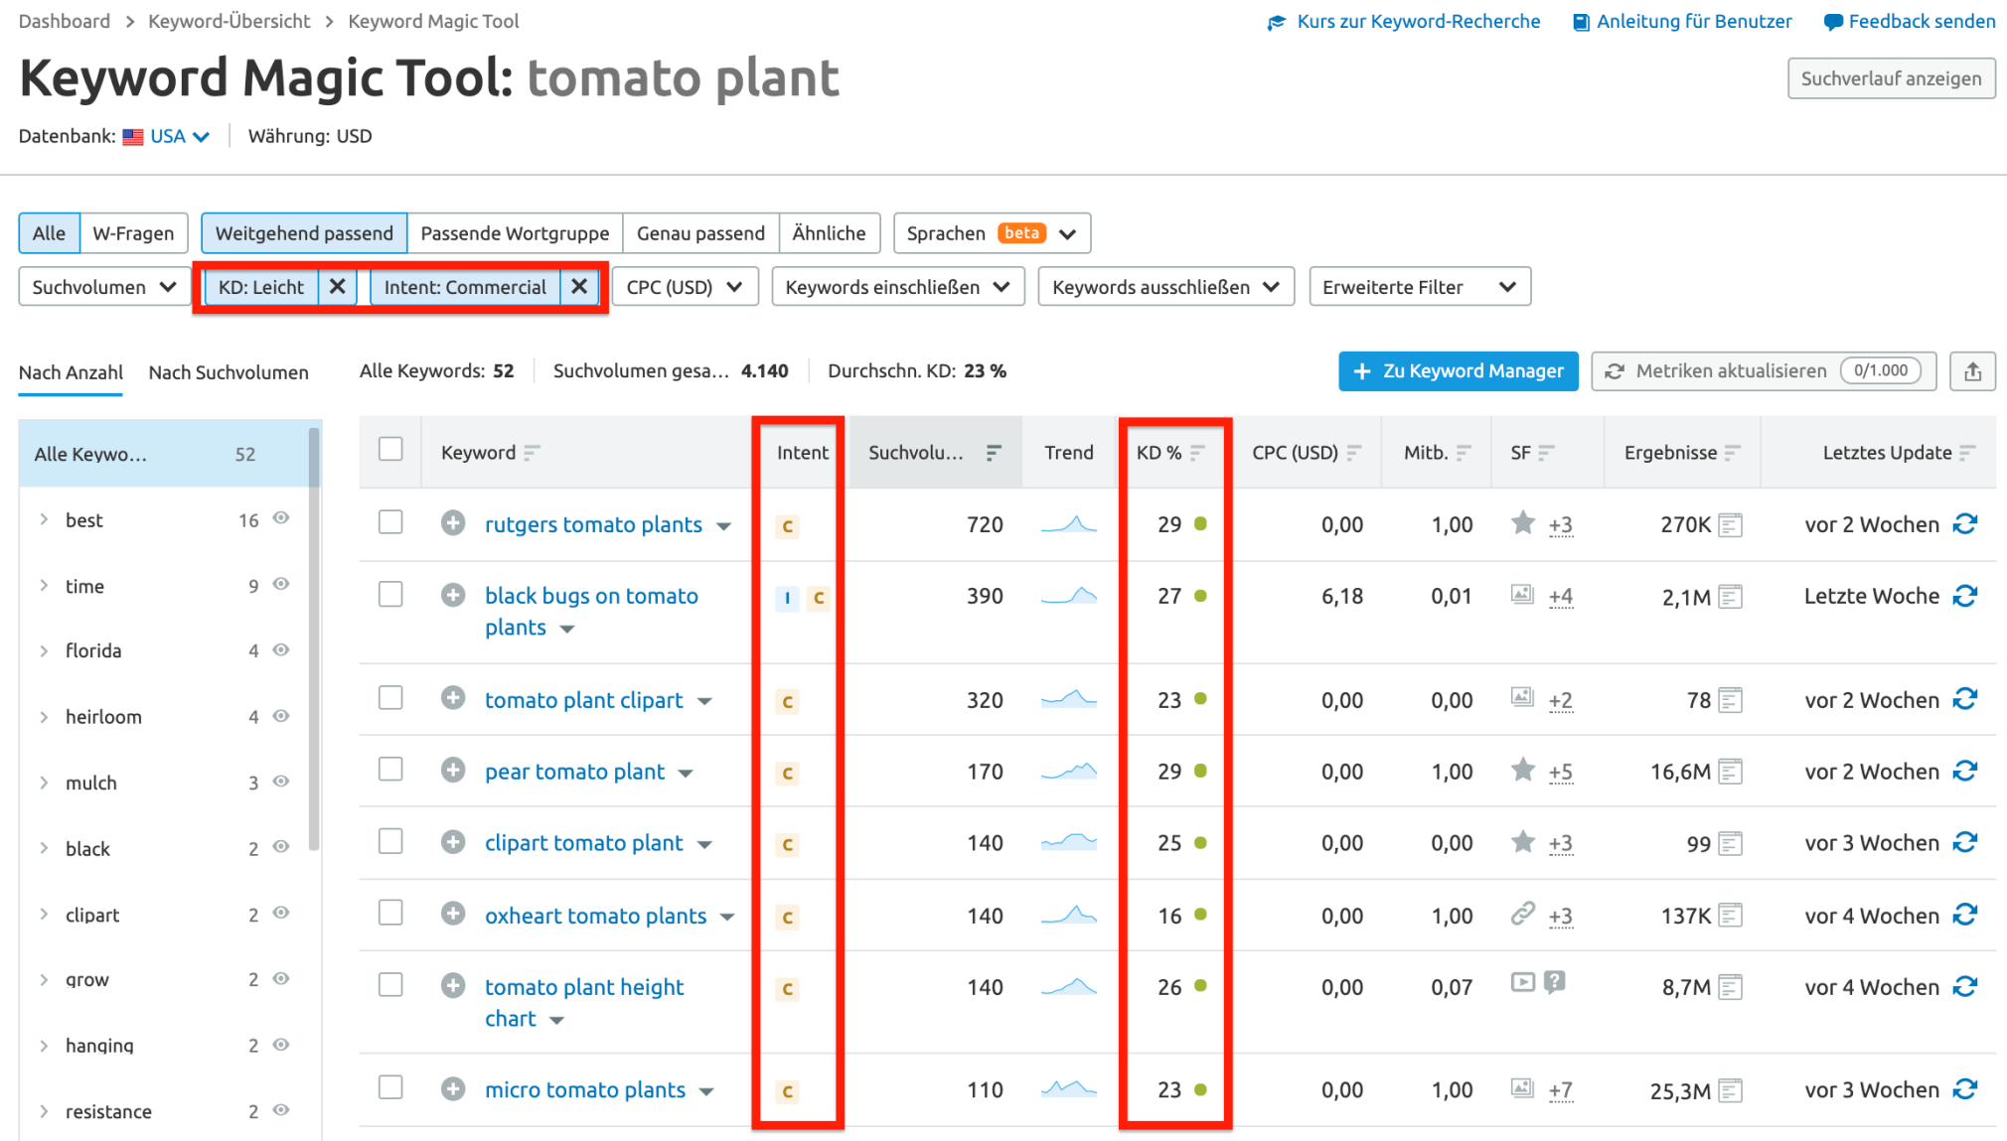The height and width of the screenshot is (1141, 2007).
Task: Refresh the tomato plant height chart row
Action: click(1965, 986)
